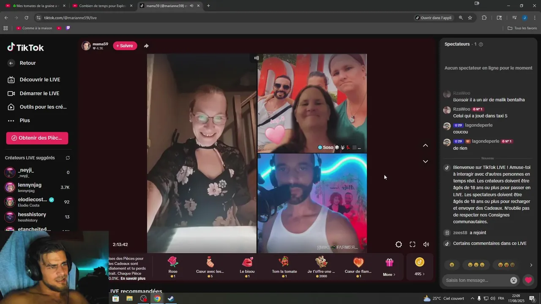
Task: Open a new browser tab
Action: point(208,6)
